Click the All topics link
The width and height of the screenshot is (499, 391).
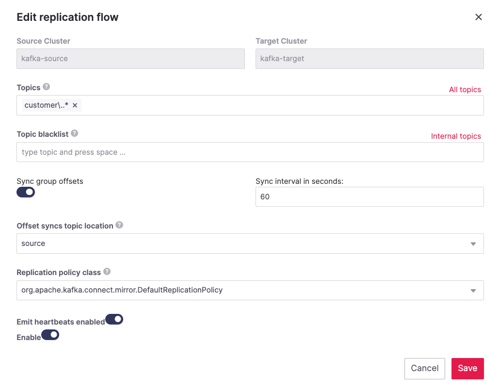click(x=465, y=89)
